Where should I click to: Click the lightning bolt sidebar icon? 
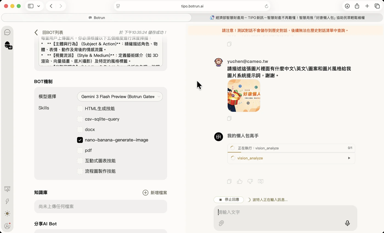pos(7,201)
